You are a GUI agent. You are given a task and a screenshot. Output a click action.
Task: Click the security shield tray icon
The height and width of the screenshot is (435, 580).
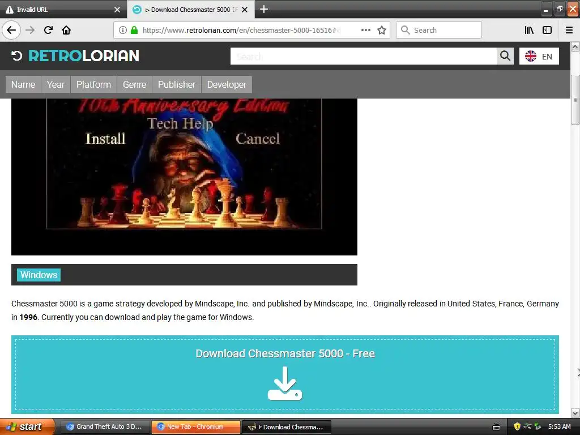coord(517,427)
